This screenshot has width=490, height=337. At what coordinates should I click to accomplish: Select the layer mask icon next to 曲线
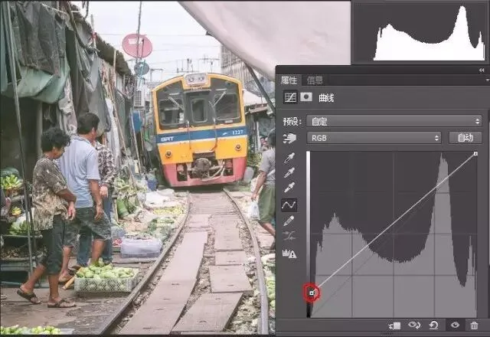click(x=306, y=97)
